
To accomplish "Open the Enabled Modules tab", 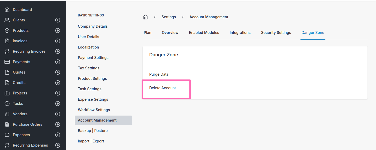I will click(x=204, y=33).
